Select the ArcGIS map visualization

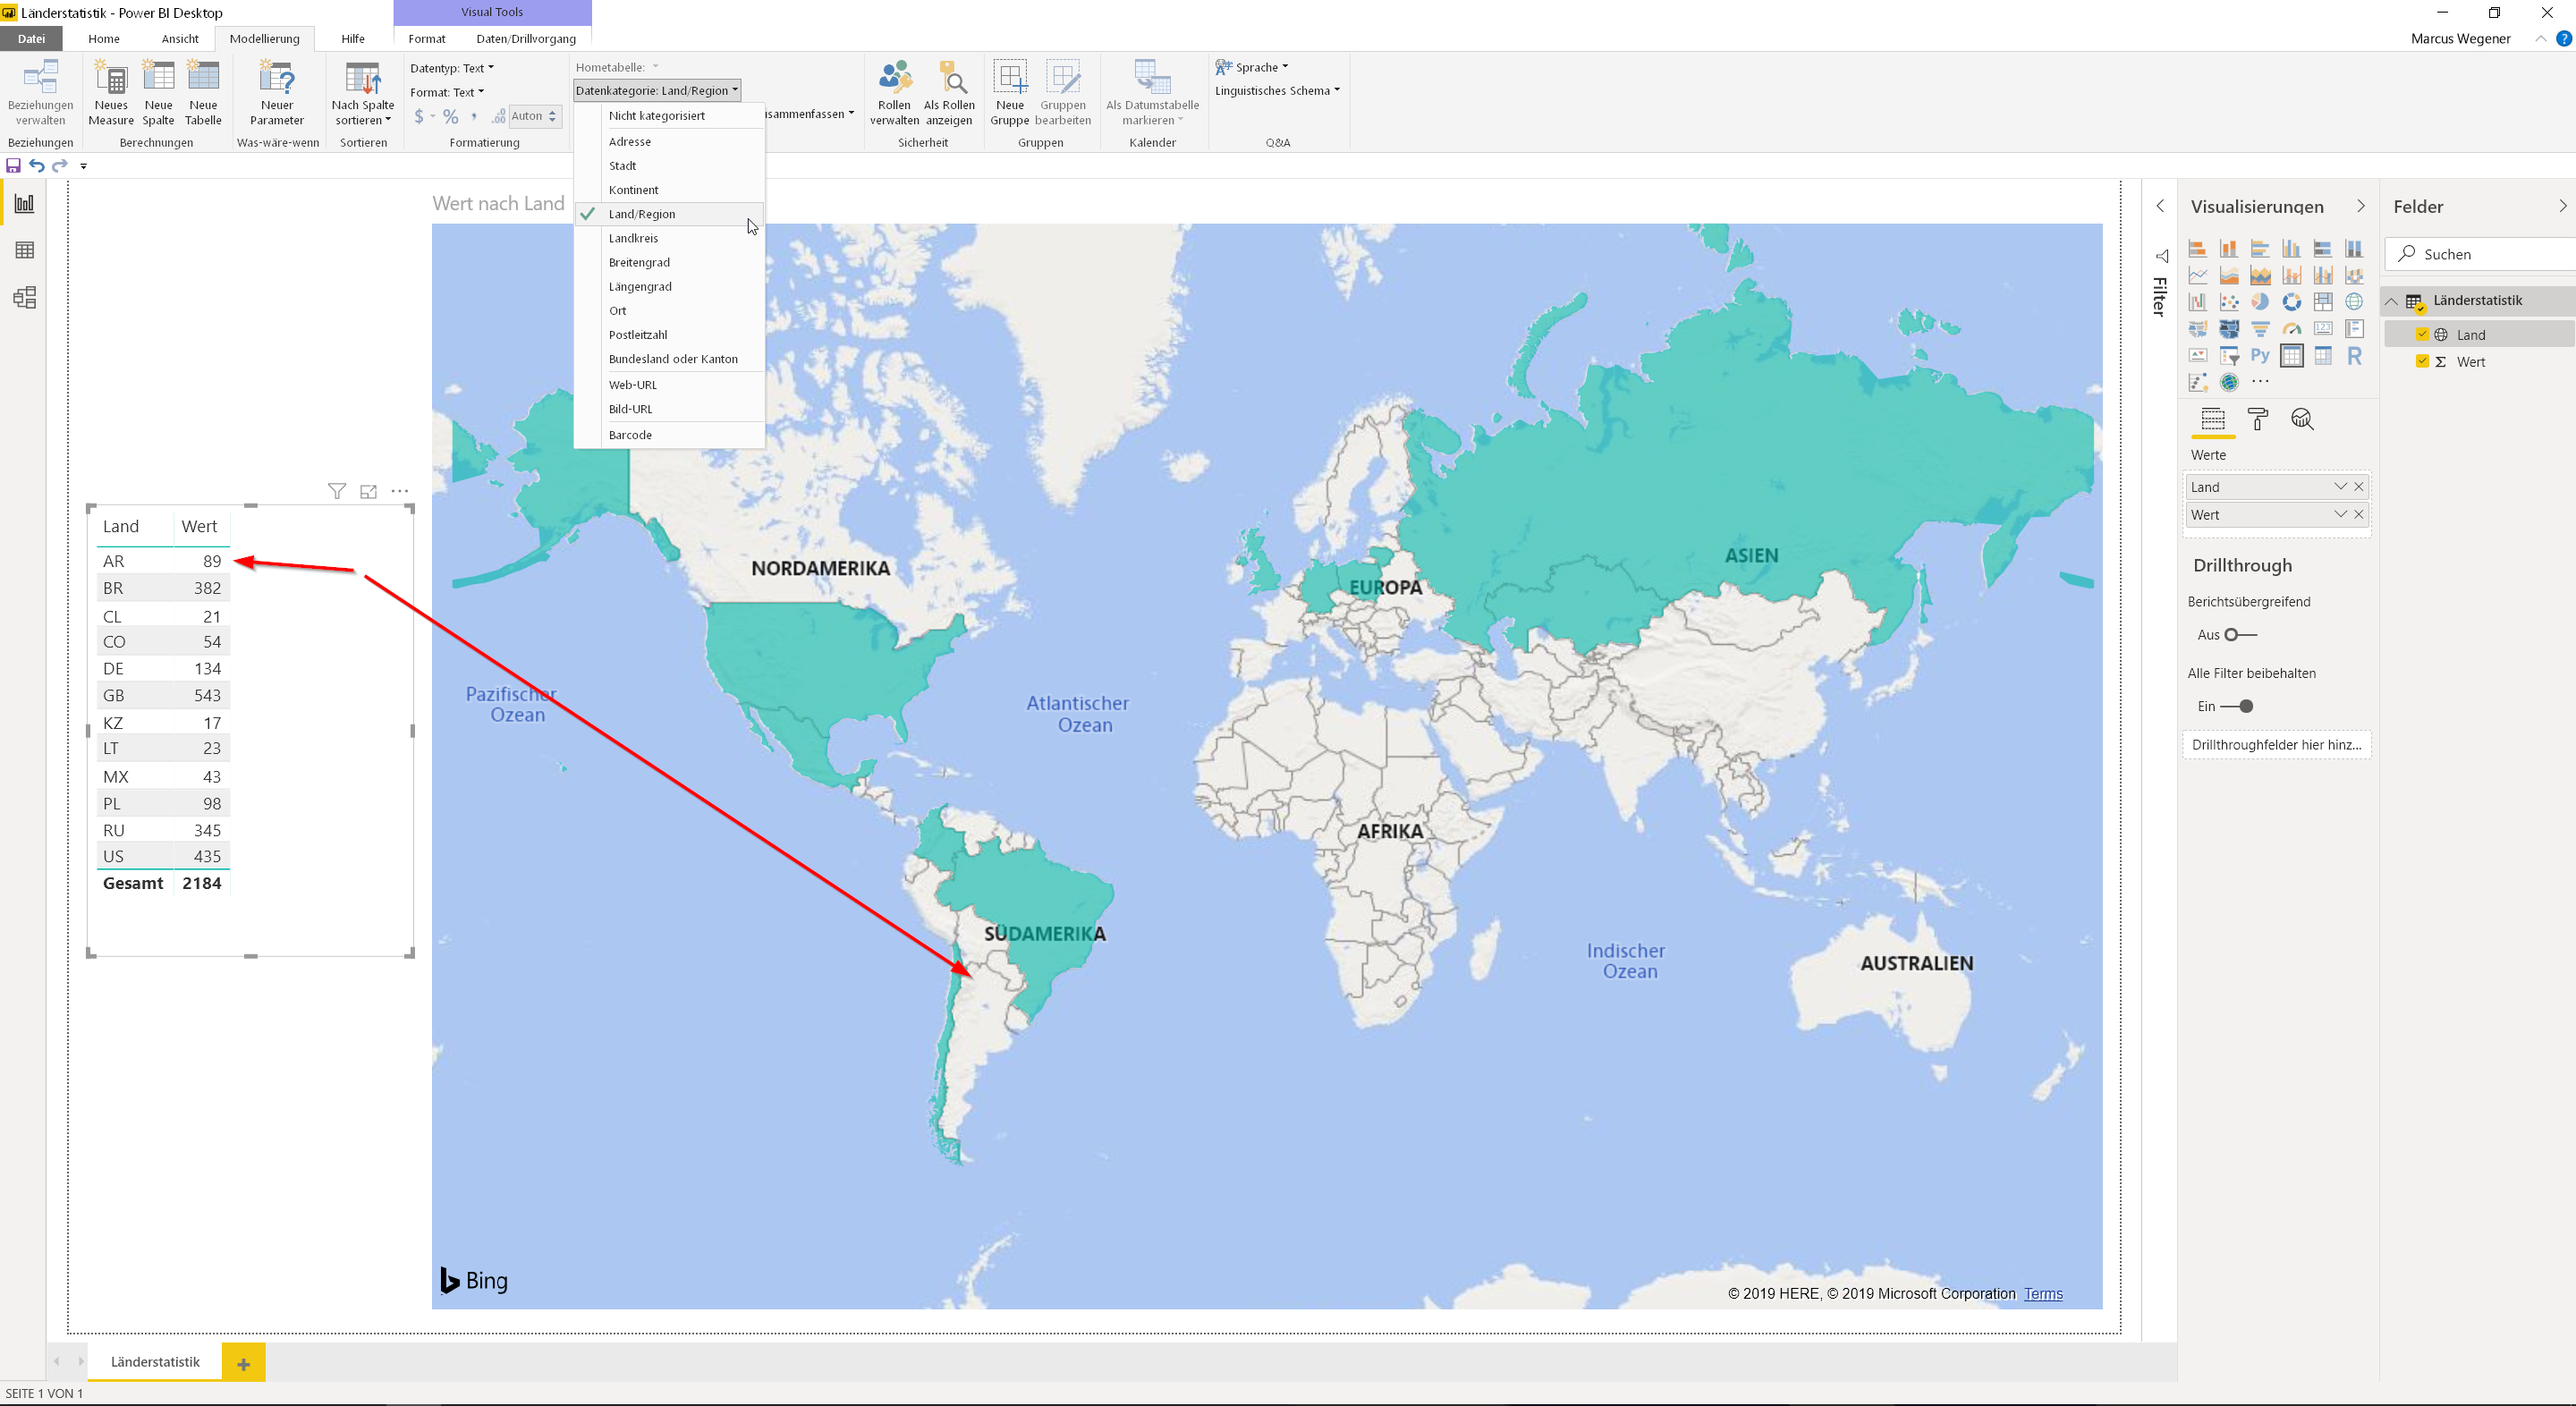point(2229,382)
